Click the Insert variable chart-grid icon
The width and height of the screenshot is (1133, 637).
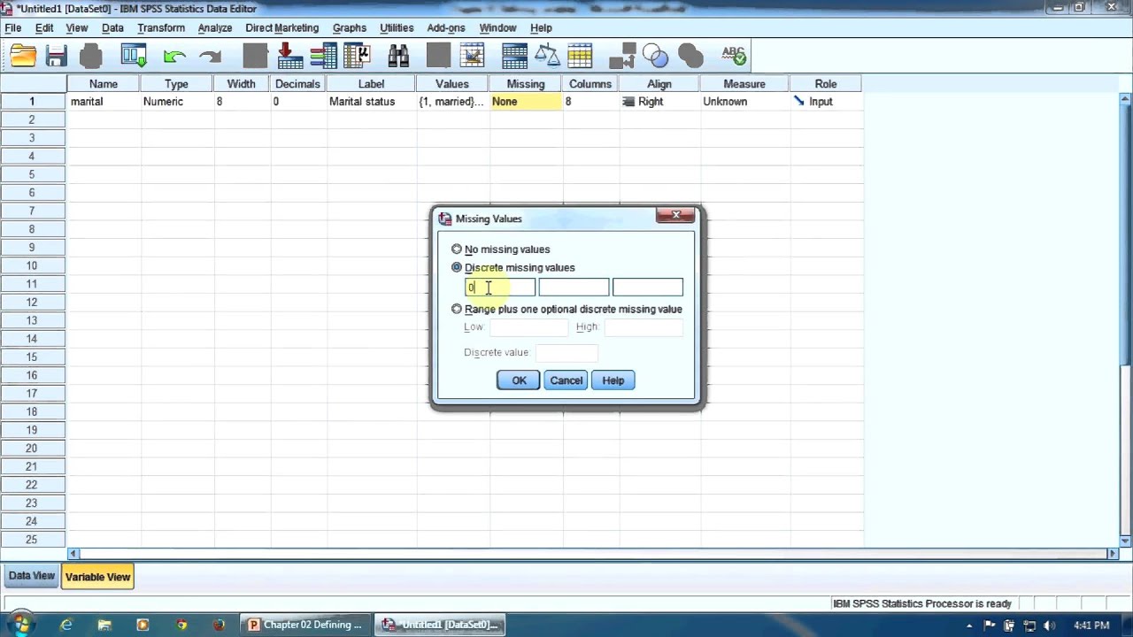tap(472, 57)
